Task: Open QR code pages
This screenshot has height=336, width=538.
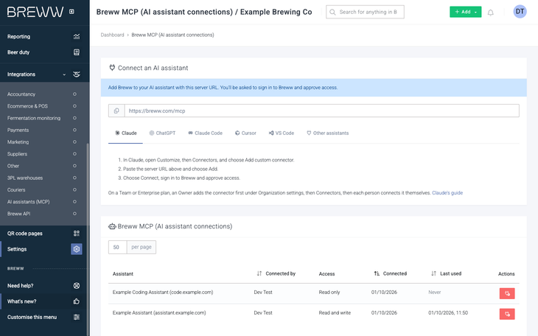Action: (x=25, y=234)
